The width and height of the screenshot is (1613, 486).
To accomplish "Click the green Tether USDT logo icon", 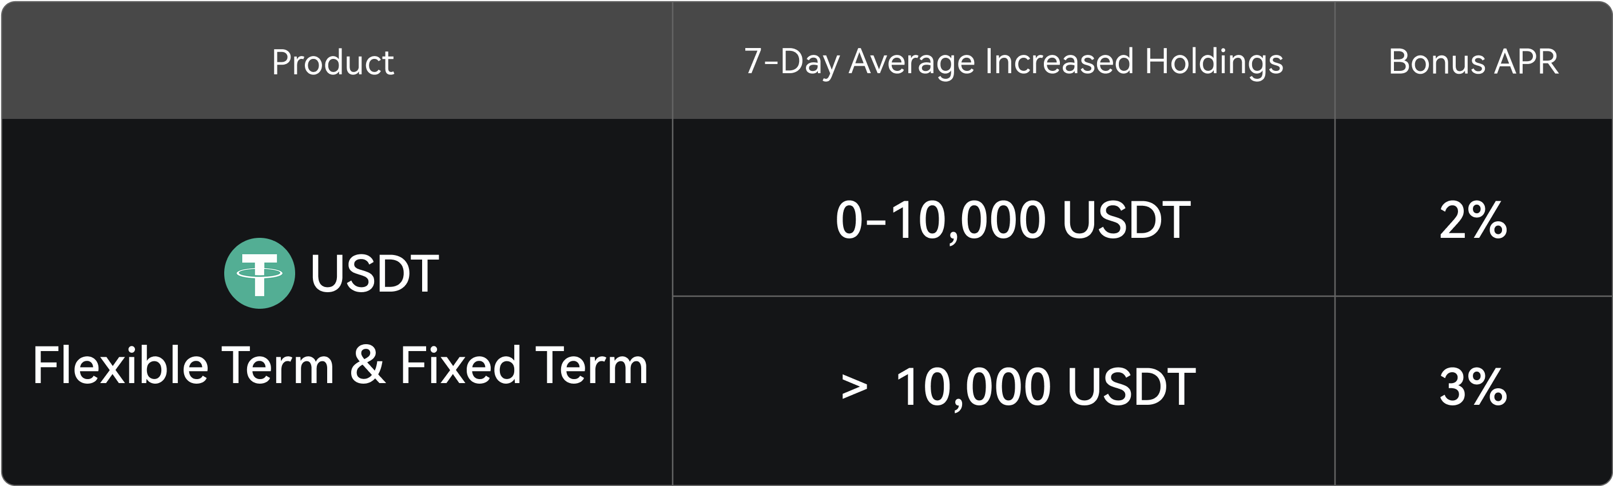I will [x=259, y=273].
